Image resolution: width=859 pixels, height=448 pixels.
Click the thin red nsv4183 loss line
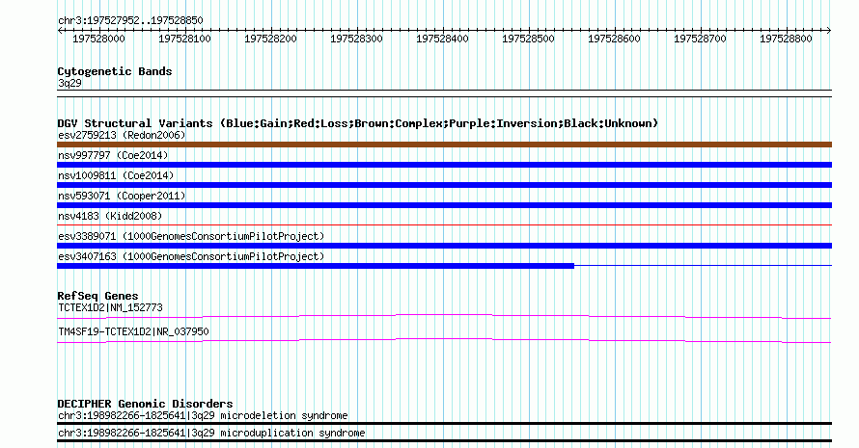tap(444, 224)
